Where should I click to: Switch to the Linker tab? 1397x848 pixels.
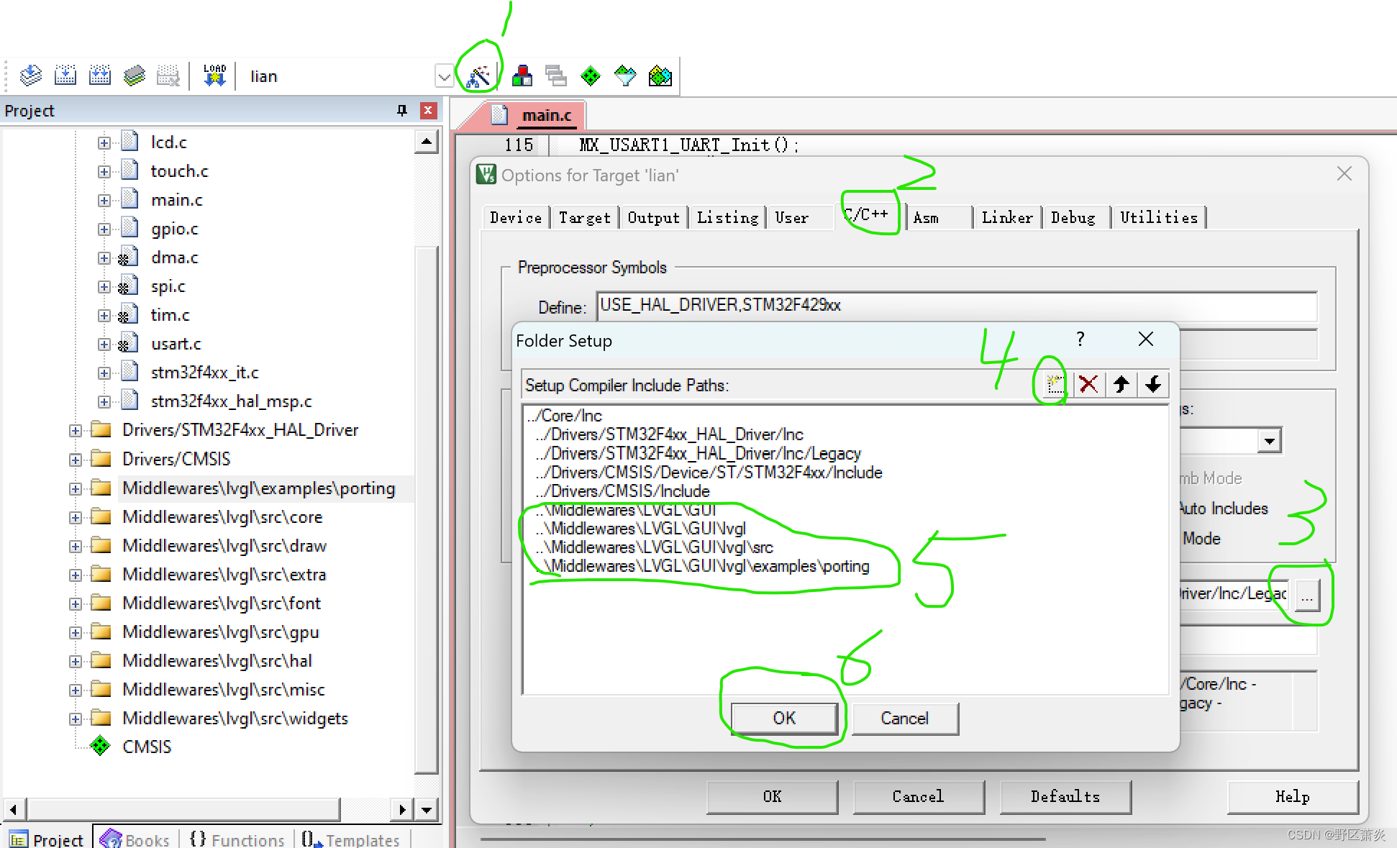[x=1006, y=217]
